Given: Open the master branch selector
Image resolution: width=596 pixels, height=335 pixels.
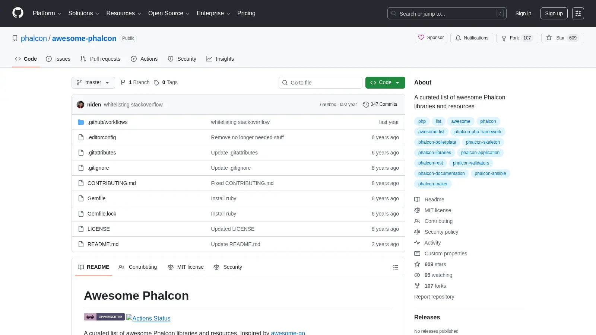Looking at the screenshot, I should tap(93, 83).
